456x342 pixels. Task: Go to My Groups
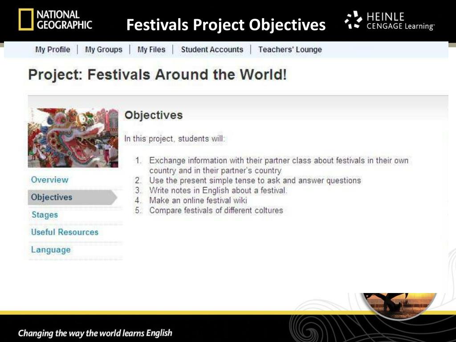click(103, 50)
